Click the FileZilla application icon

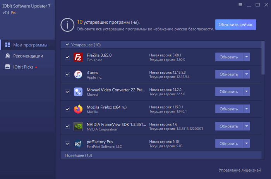click(78, 57)
